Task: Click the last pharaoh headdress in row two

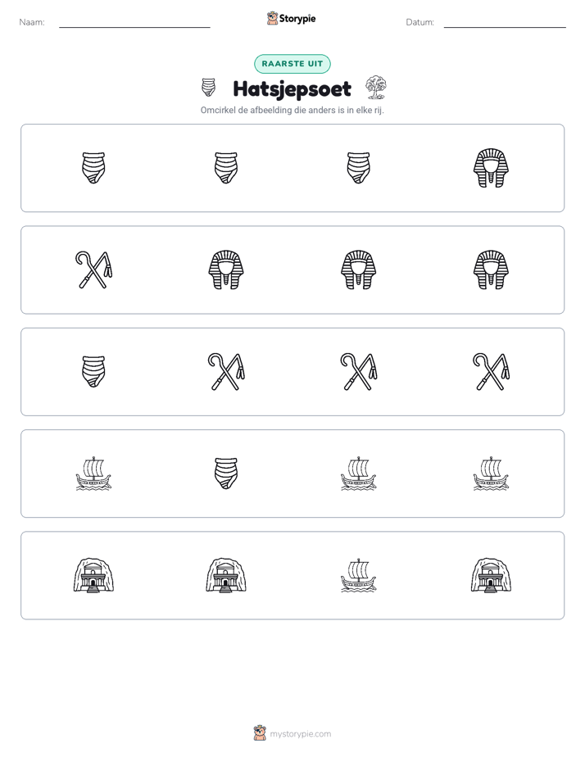Action: (x=491, y=270)
